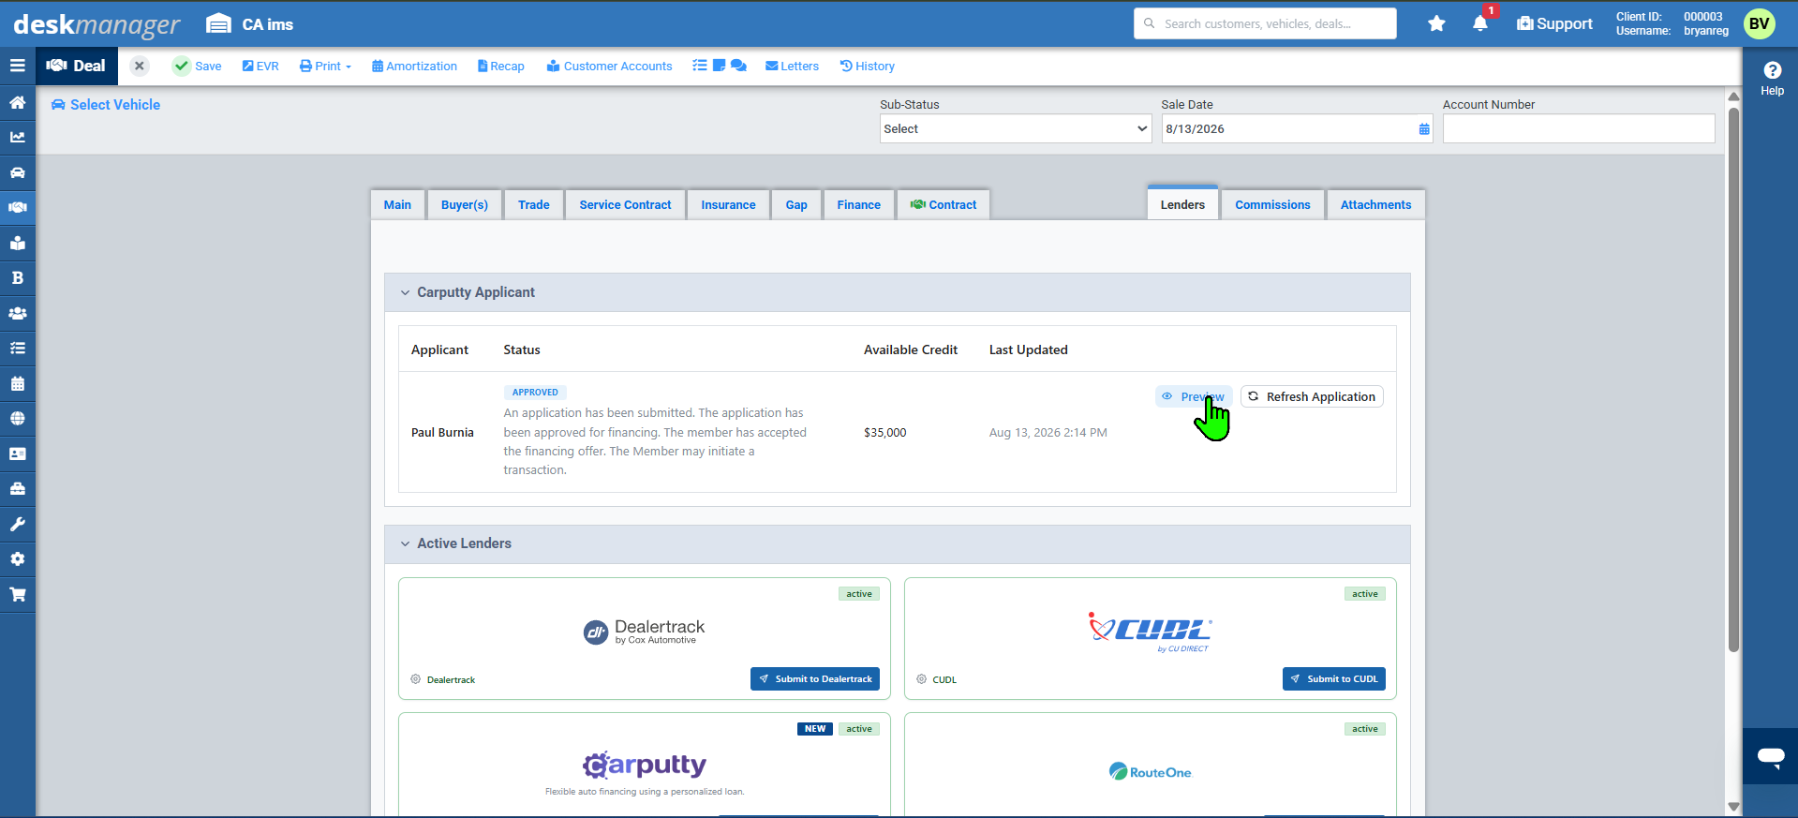The image size is (1798, 818).
Task: Open the Support link in header
Action: point(1554,23)
